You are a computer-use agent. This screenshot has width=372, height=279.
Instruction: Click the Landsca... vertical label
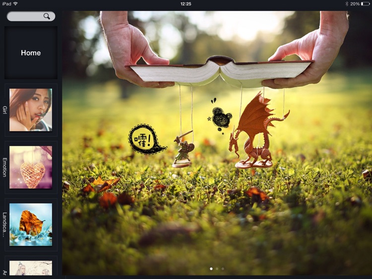point(5,224)
